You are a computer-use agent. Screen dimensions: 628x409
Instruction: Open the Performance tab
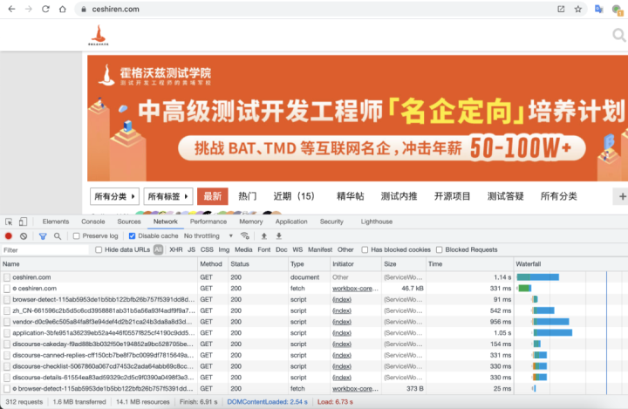(x=208, y=222)
